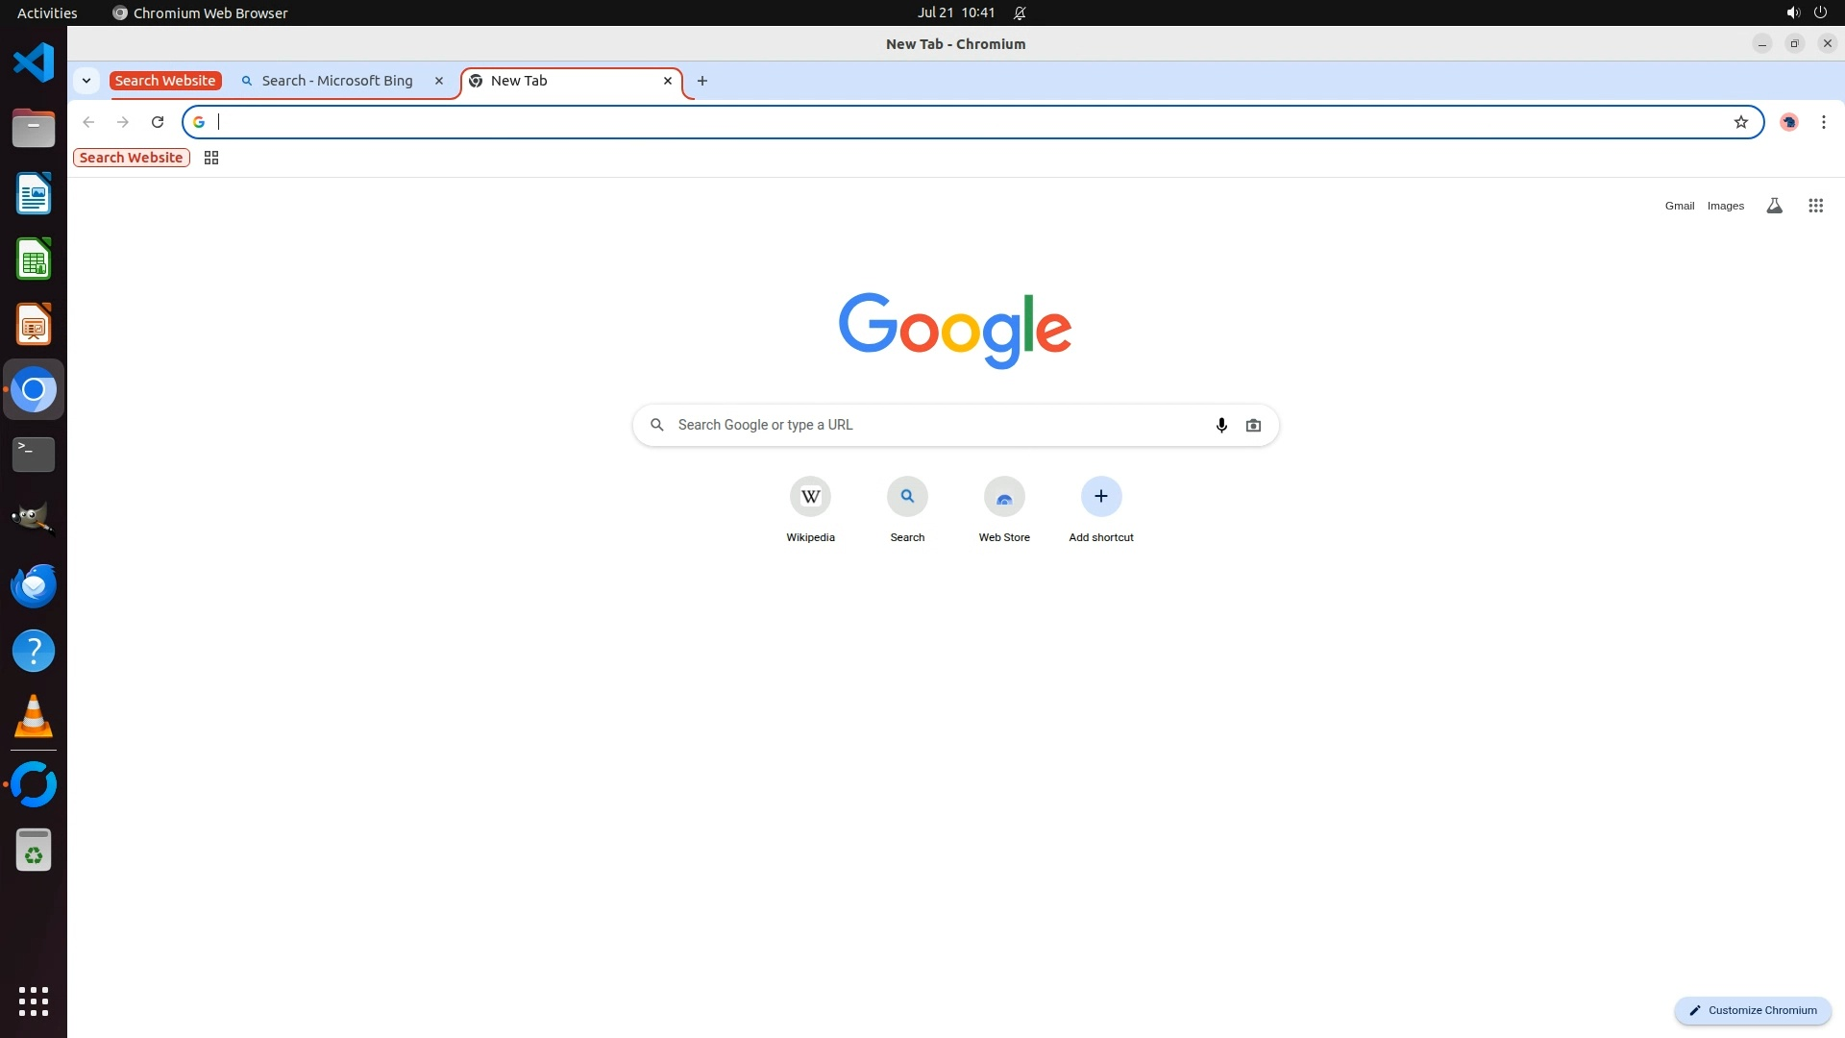Viewport: 1845px width, 1038px height.
Task: Open the tab groups grid icon in bookmarks bar
Action: [211, 158]
